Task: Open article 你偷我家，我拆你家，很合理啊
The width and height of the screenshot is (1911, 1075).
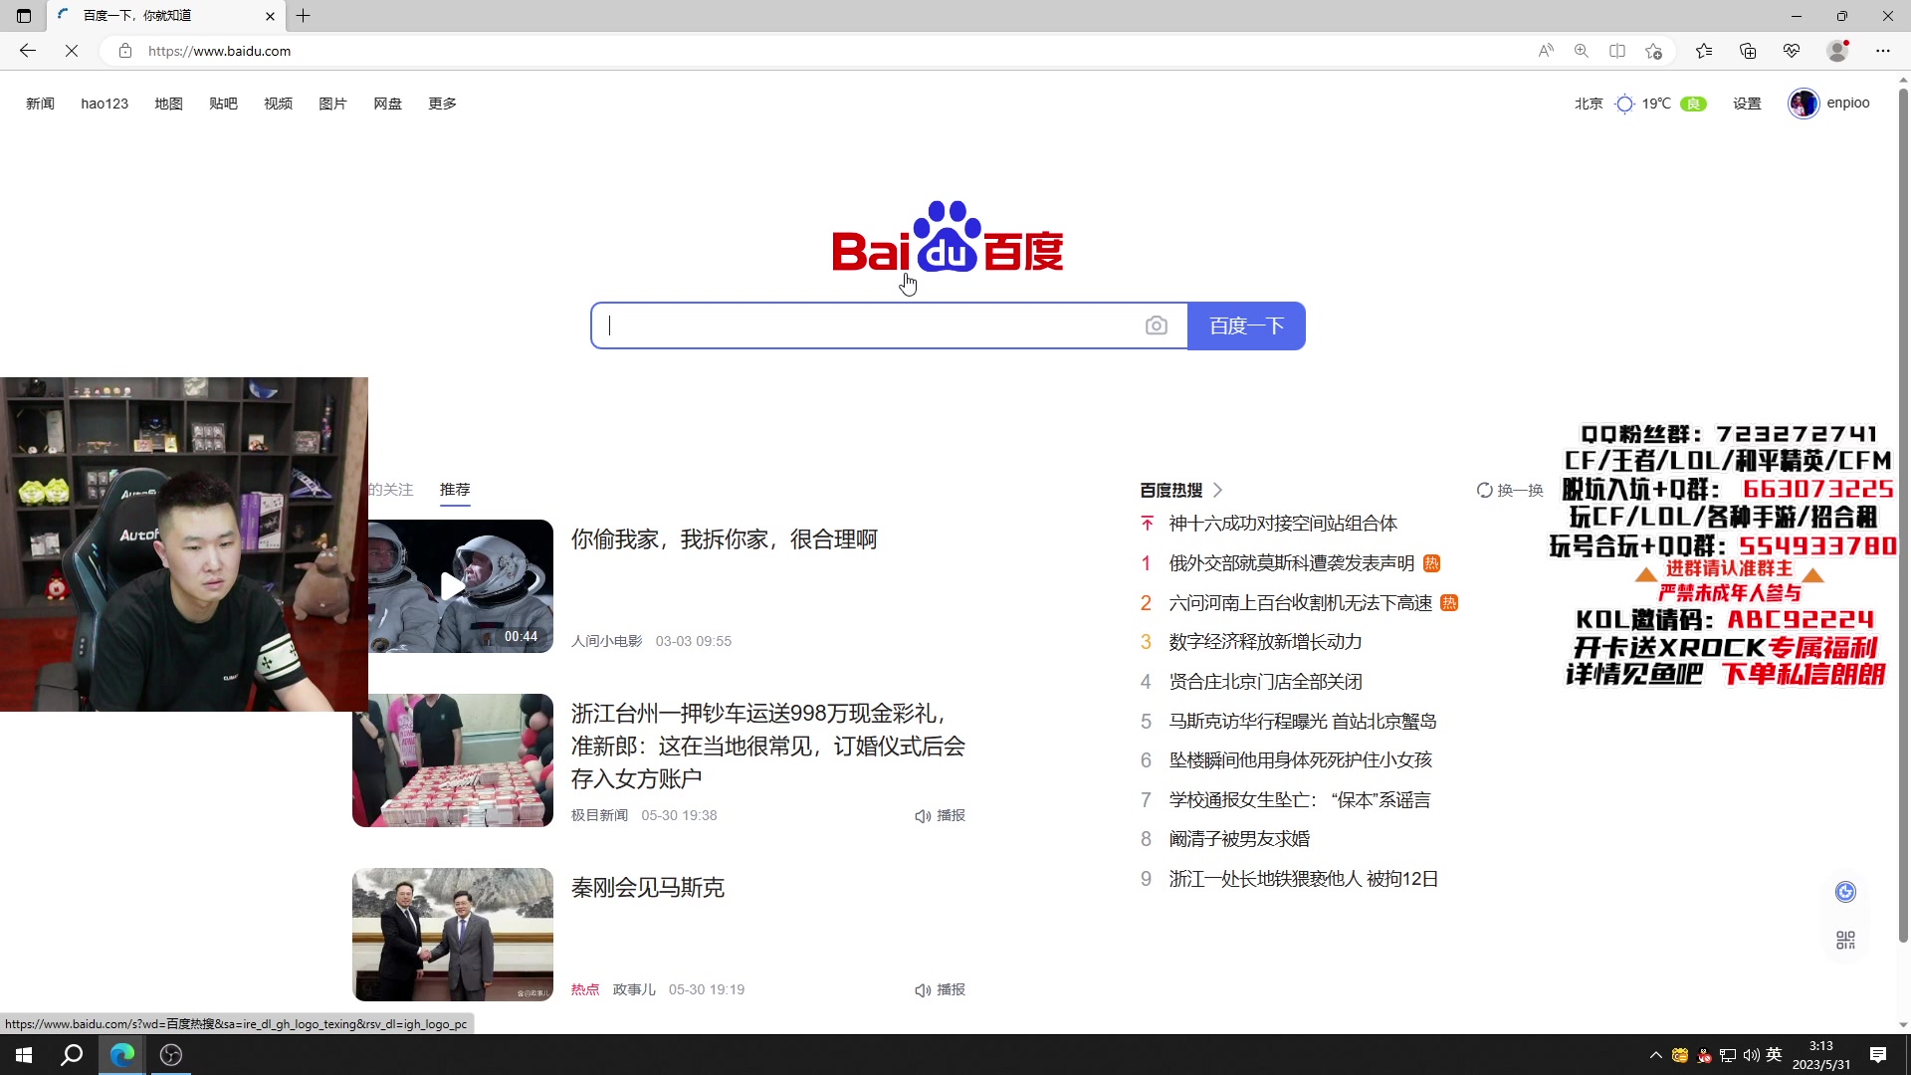Action: pos(725,539)
